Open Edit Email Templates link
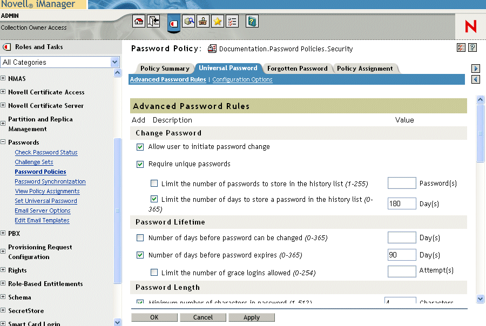This screenshot has height=326, width=486. coord(42,220)
